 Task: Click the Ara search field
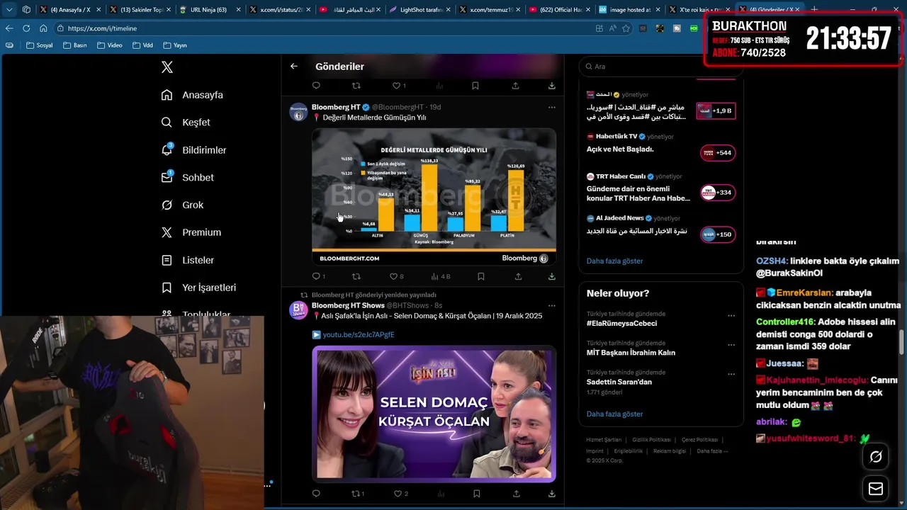[x=660, y=67]
